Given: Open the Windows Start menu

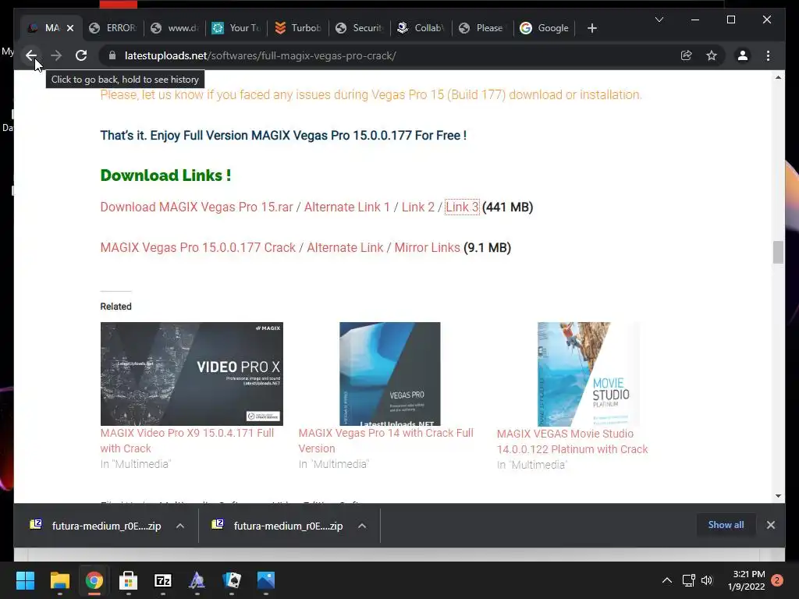Looking at the screenshot, I should click(x=25, y=580).
